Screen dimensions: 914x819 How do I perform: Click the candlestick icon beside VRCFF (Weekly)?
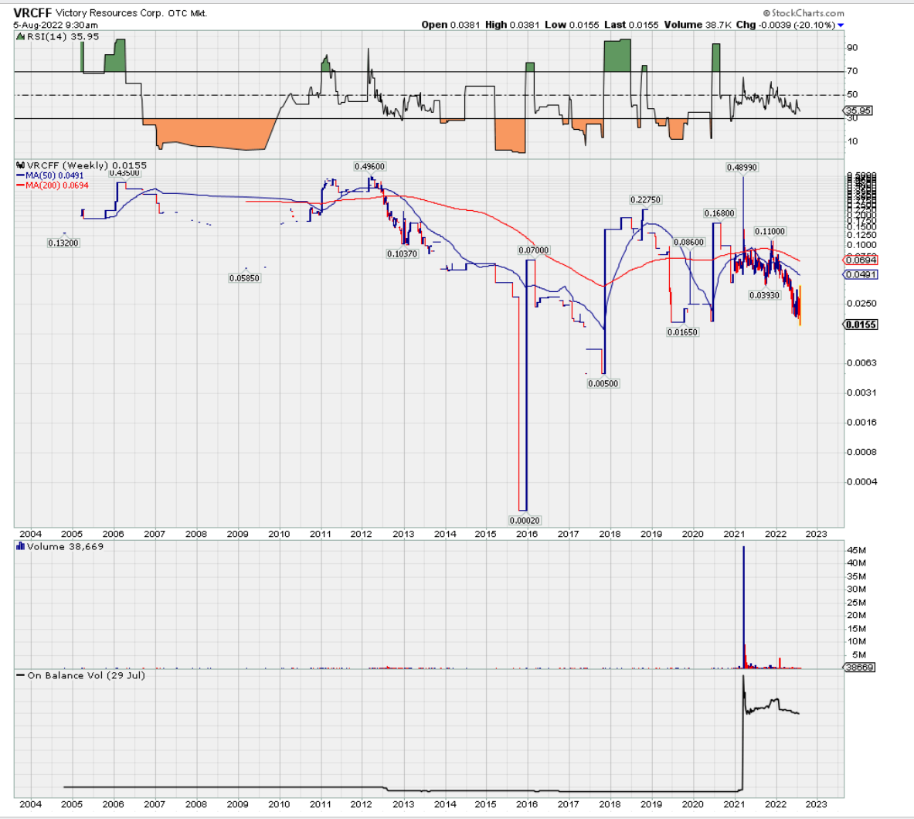(20, 165)
